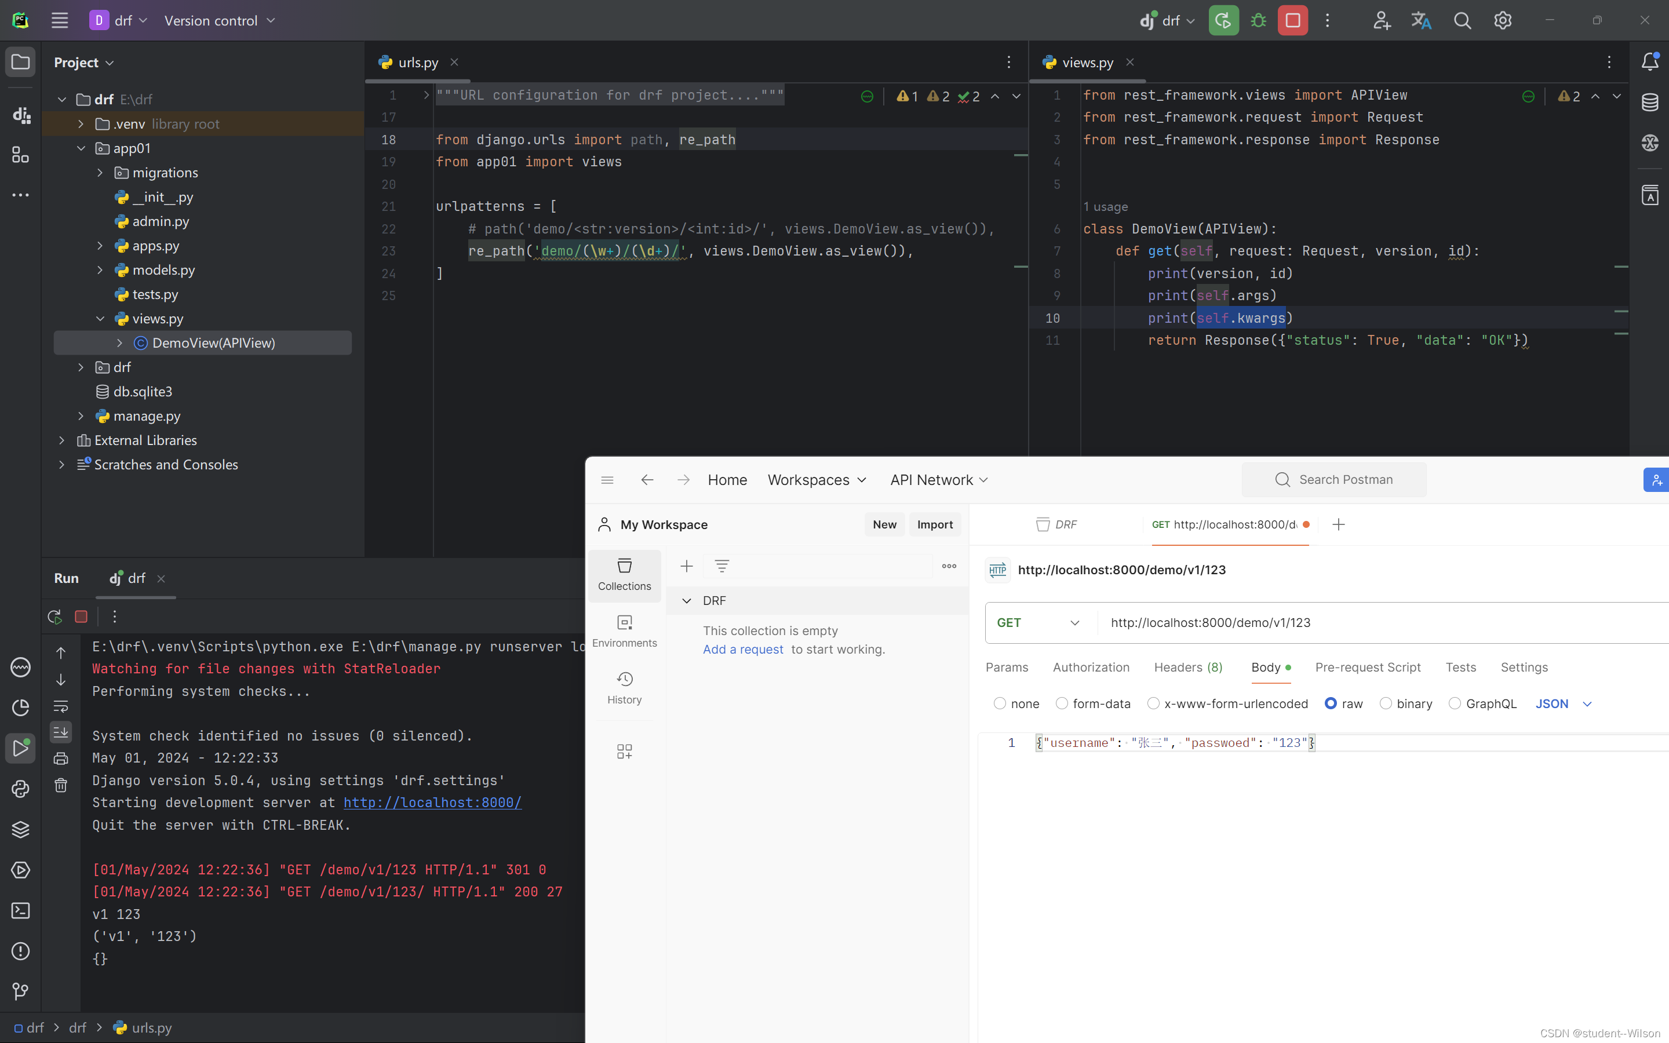The height and width of the screenshot is (1043, 1669).
Task: Toggle the raw radio button in Body tab
Action: pos(1330,703)
